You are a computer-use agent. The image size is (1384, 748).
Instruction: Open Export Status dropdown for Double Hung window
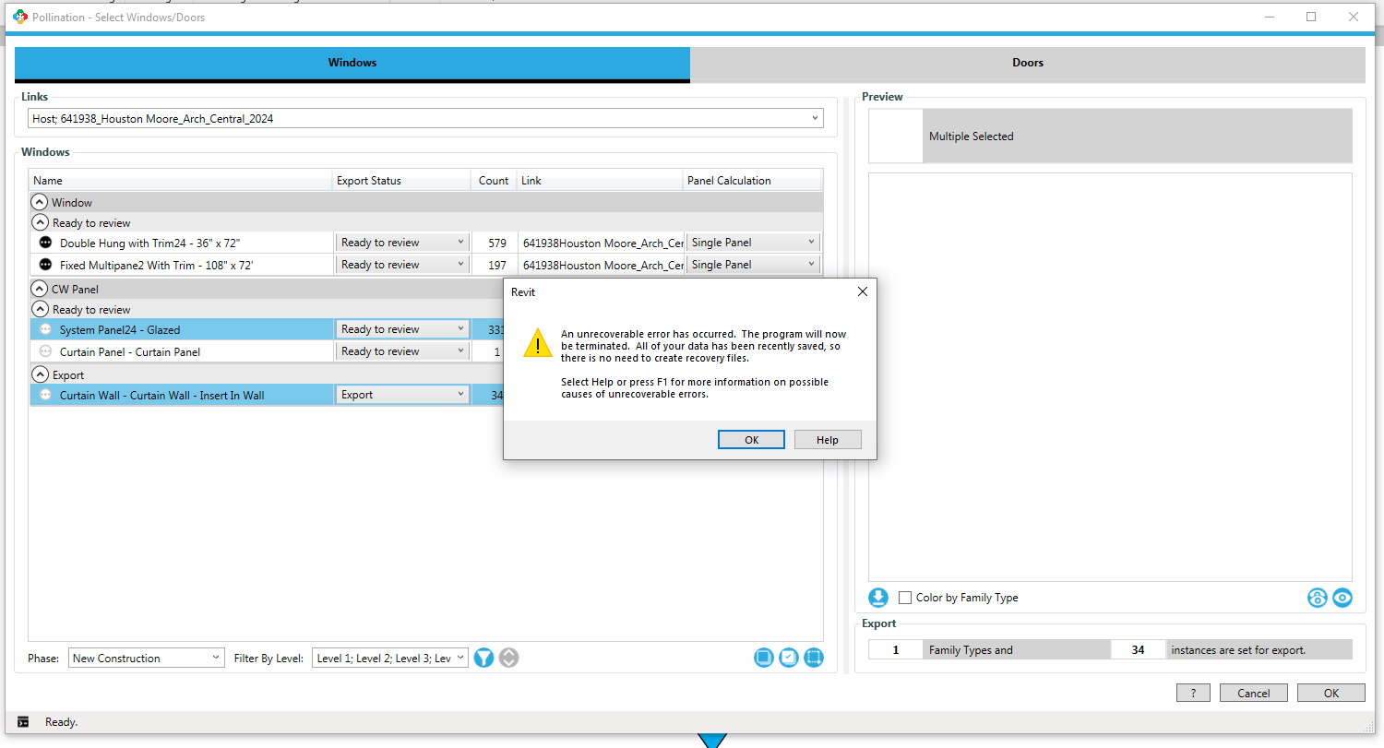403,243
